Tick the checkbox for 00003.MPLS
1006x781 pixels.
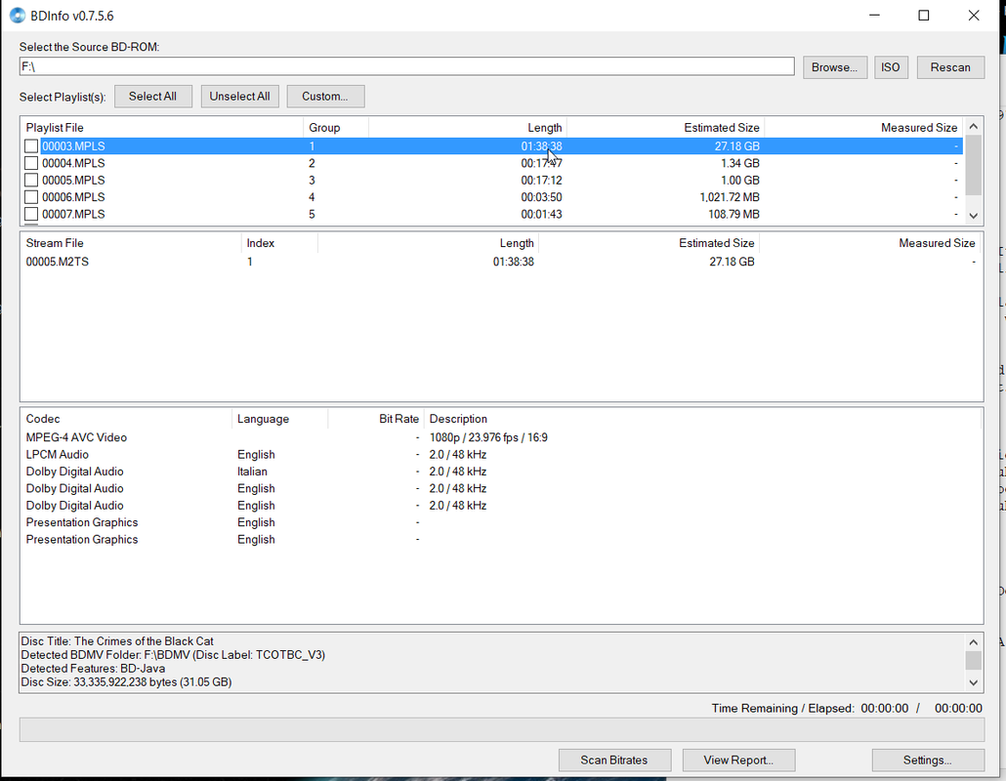click(x=31, y=146)
